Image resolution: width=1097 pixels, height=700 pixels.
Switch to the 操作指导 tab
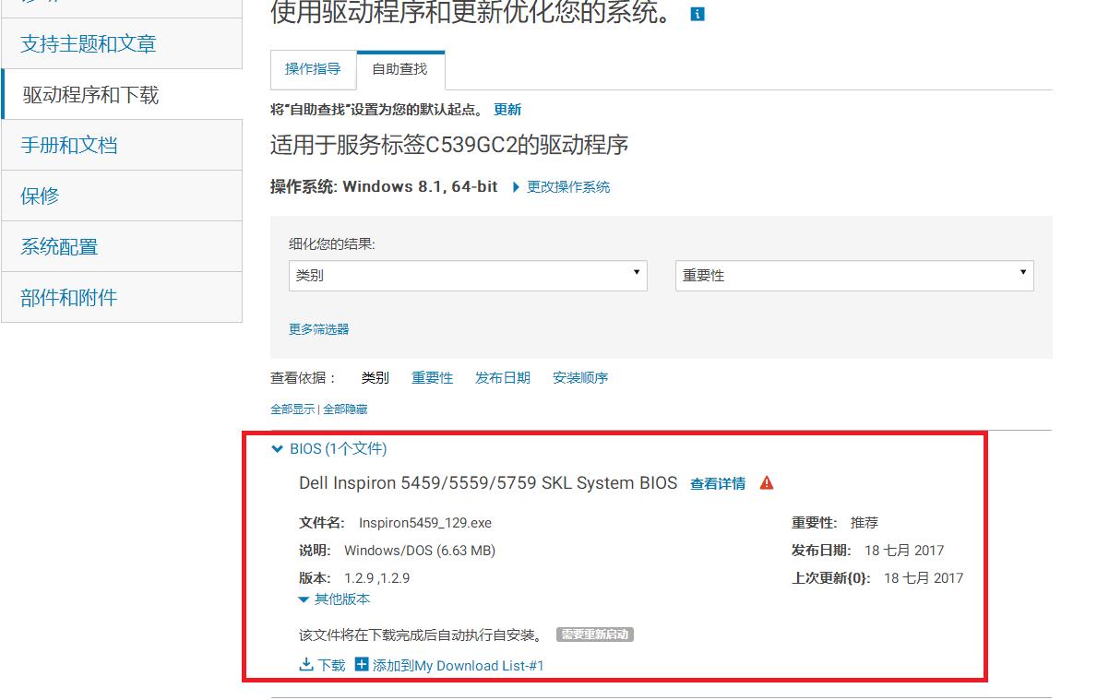(312, 69)
